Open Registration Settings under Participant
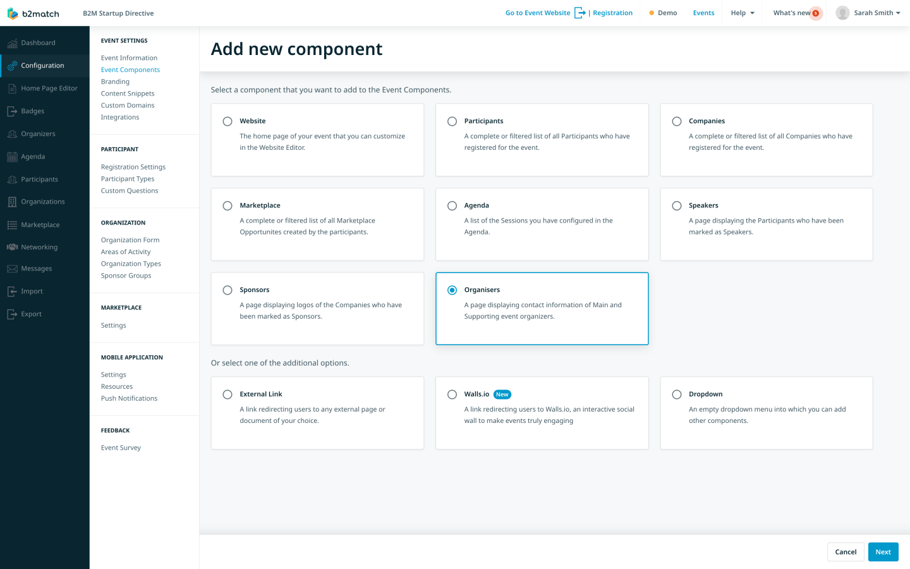910x569 pixels. 133,166
